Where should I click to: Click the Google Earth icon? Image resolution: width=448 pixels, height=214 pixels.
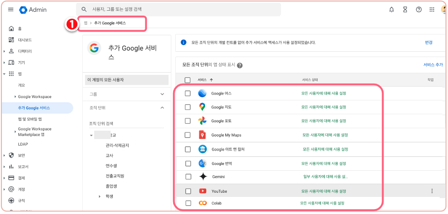(202, 93)
